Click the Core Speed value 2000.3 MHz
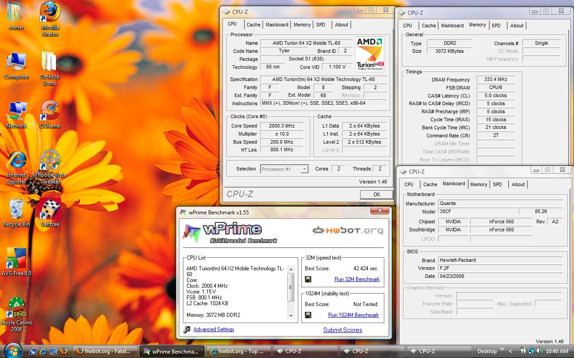Image resolution: width=574 pixels, height=358 pixels. coord(282,126)
